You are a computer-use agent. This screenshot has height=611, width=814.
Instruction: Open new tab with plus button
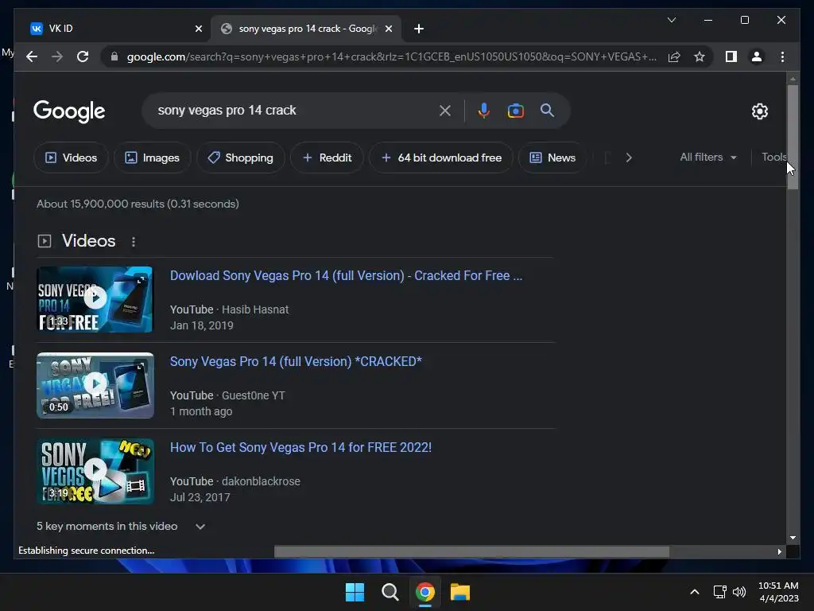419,29
